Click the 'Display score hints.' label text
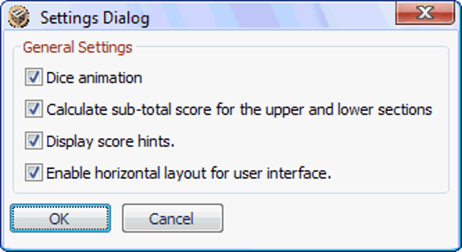462x252 pixels. (x=111, y=142)
